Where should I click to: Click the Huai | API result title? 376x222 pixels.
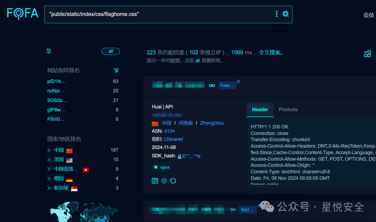coord(162,107)
